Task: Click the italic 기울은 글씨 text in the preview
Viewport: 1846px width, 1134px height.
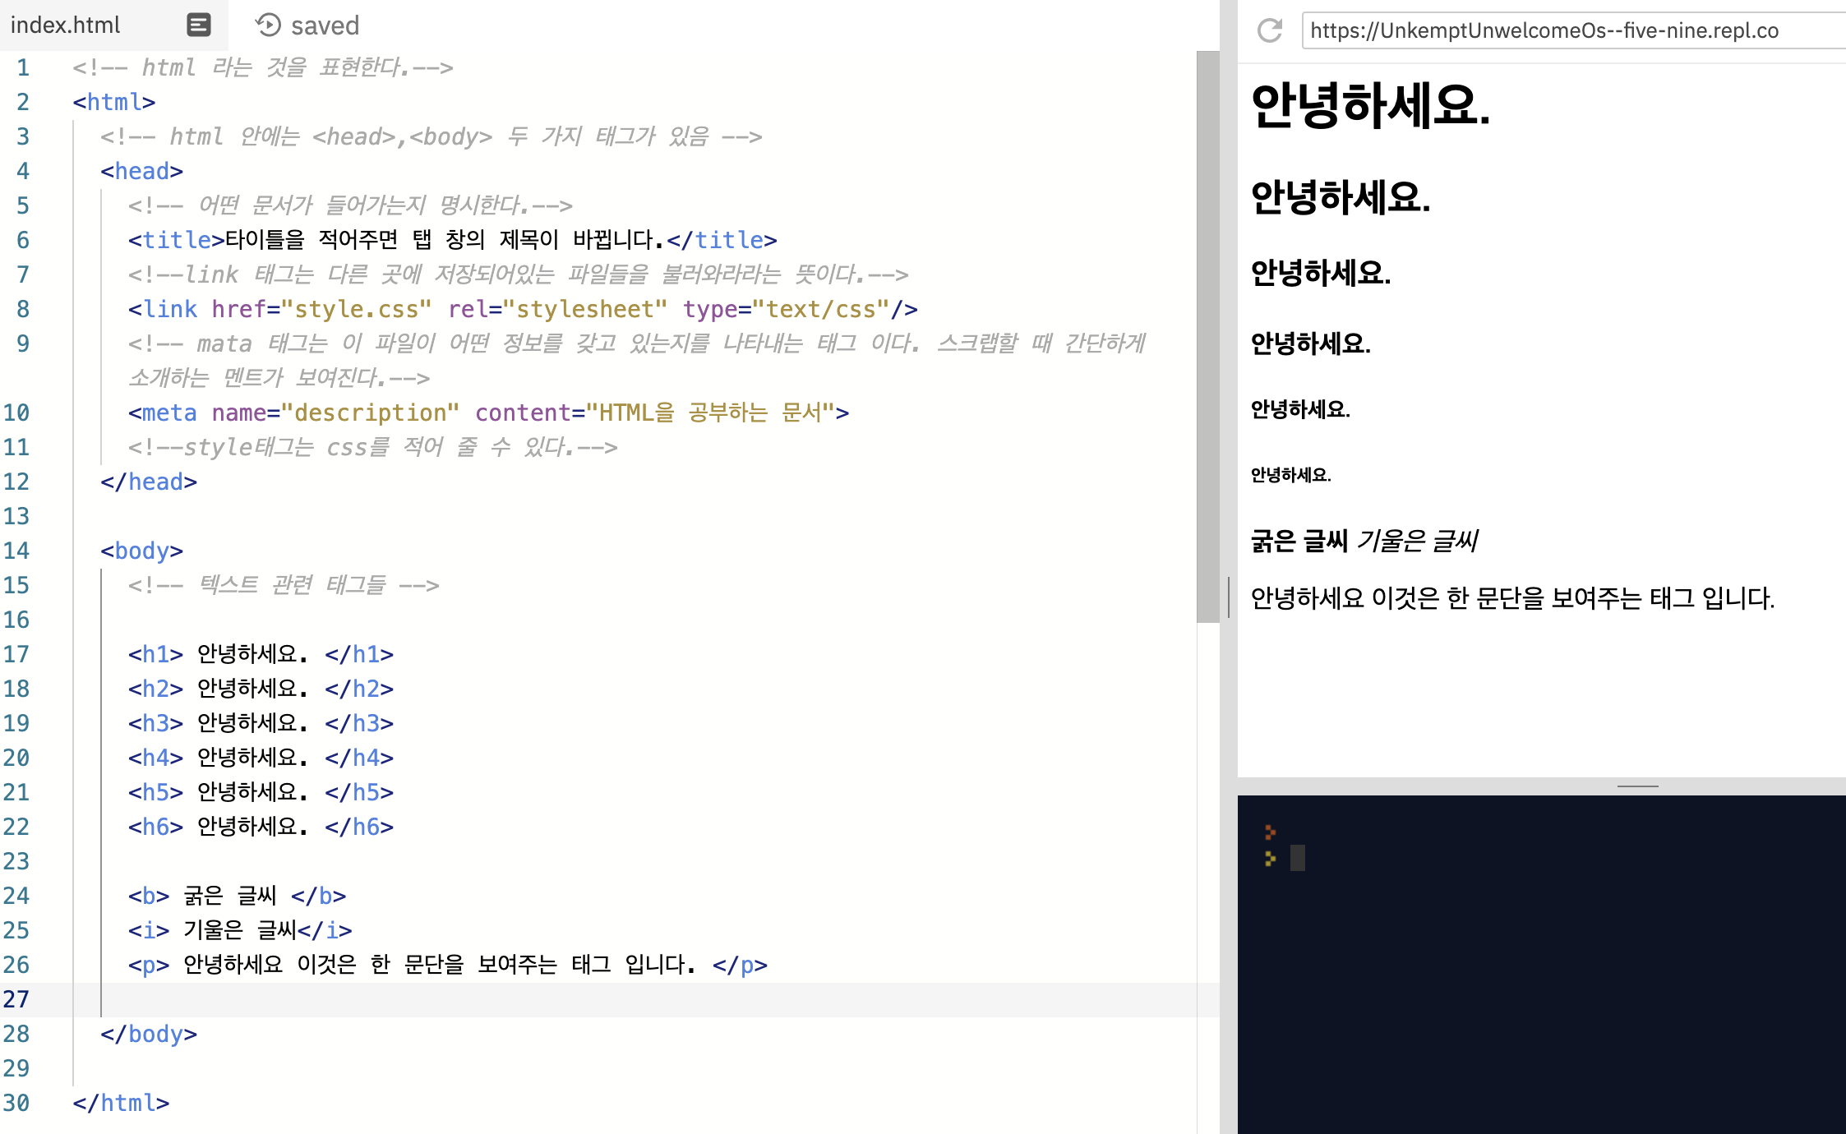Action: [1417, 541]
